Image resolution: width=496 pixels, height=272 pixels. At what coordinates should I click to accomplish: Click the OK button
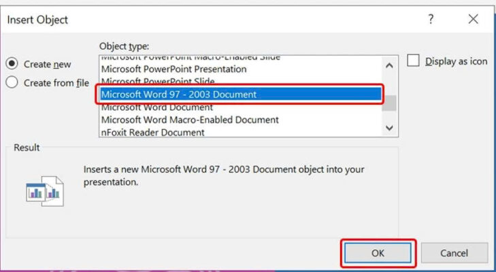click(x=378, y=253)
